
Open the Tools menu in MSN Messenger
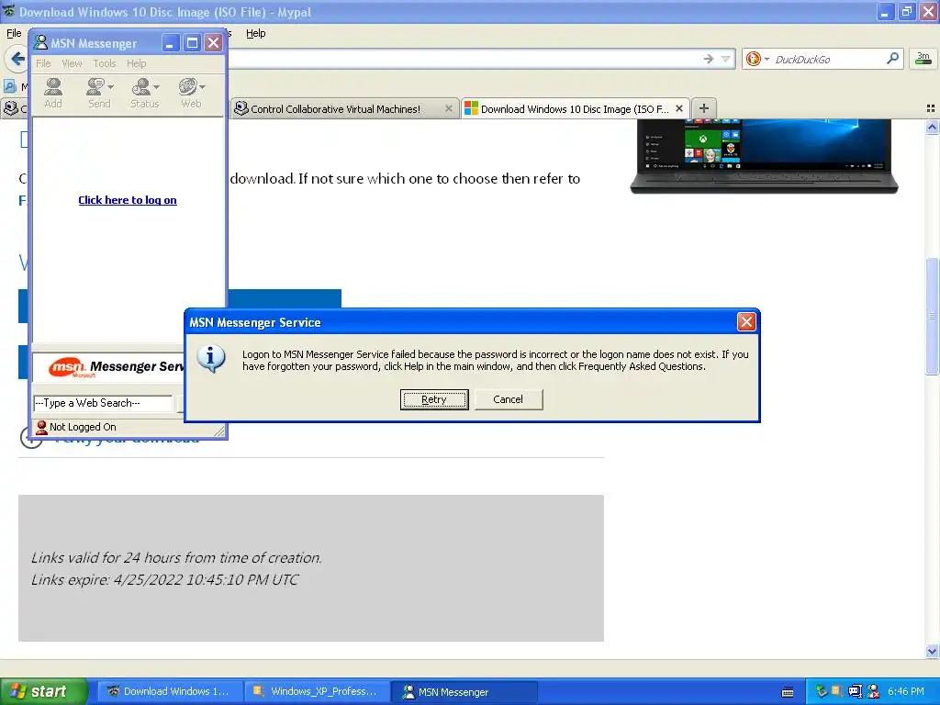[x=105, y=63]
